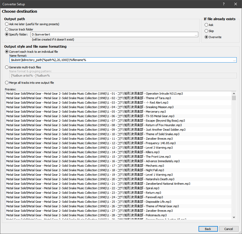Viewport: 242px width, 234px height.
Task: Select preview row 'Disposable Life.mp3'
Action: [x=118, y=202]
